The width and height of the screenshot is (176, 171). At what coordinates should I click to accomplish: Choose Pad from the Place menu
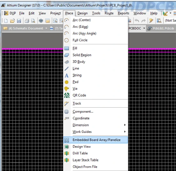point(96,82)
